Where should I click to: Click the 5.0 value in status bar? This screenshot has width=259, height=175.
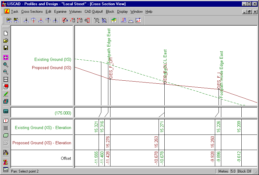233,171
